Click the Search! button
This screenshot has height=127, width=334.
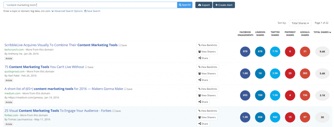pyautogui.click(x=185, y=5)
